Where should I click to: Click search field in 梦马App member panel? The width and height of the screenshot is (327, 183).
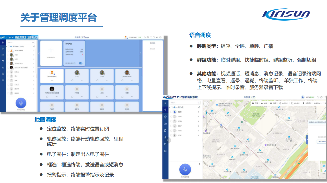[21, 42]
